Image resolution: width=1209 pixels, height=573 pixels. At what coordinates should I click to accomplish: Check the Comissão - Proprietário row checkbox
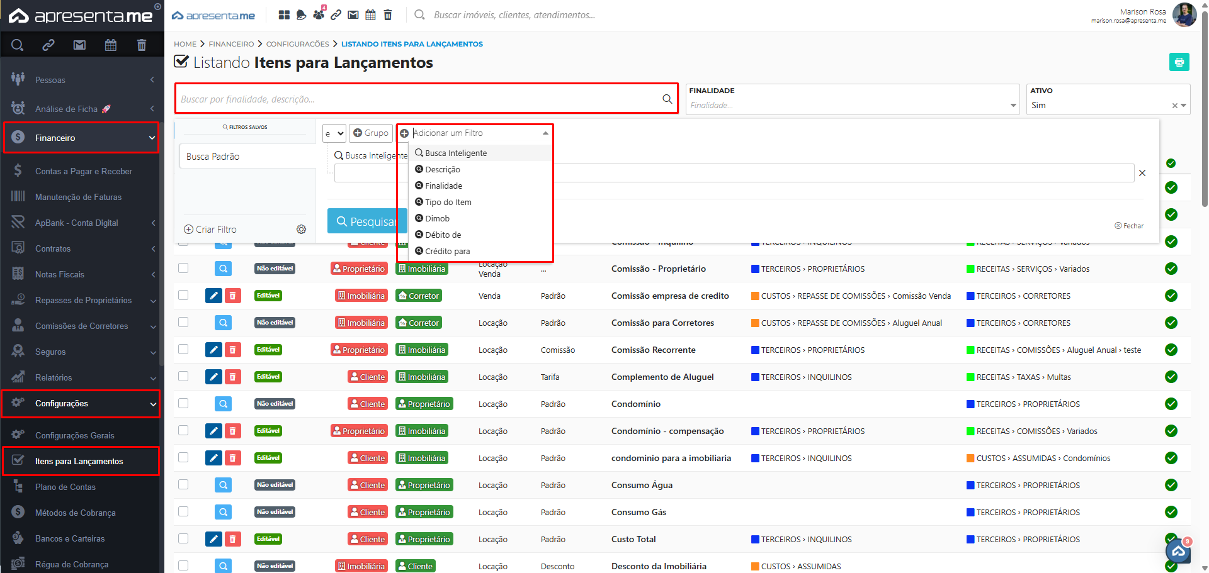point(183,268)
